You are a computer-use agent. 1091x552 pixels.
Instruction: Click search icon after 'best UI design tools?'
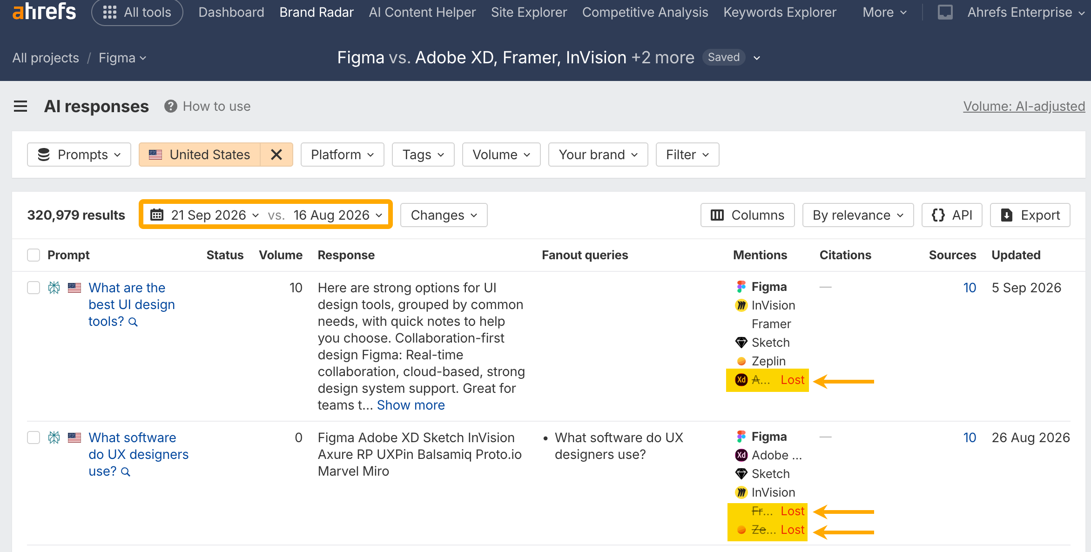point(133,322)
